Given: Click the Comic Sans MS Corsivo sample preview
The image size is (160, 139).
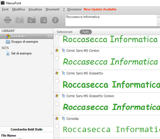Looking at the screenshot, I should click(110, 62).
